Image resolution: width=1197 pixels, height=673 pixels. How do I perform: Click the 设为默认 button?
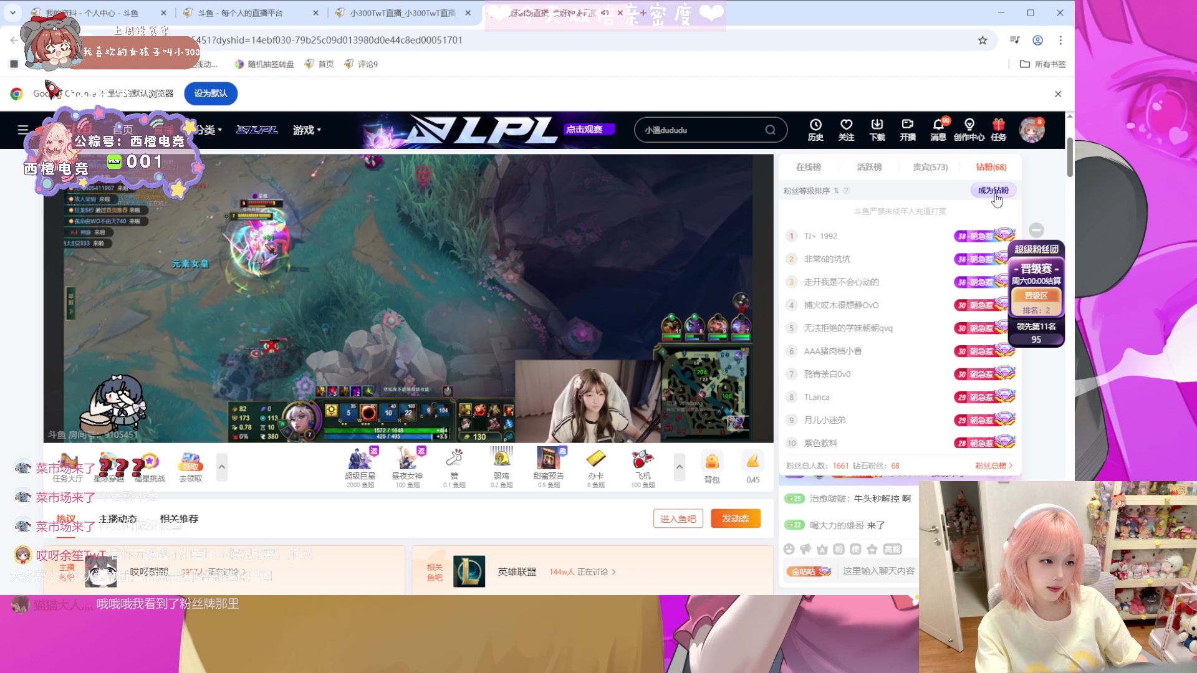[x=211, y=93]
